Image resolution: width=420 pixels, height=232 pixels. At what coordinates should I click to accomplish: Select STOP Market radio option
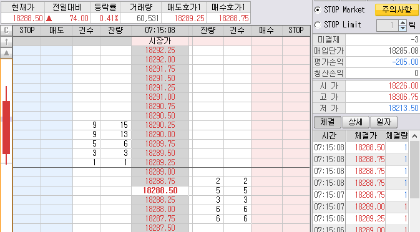pos(318,10)
